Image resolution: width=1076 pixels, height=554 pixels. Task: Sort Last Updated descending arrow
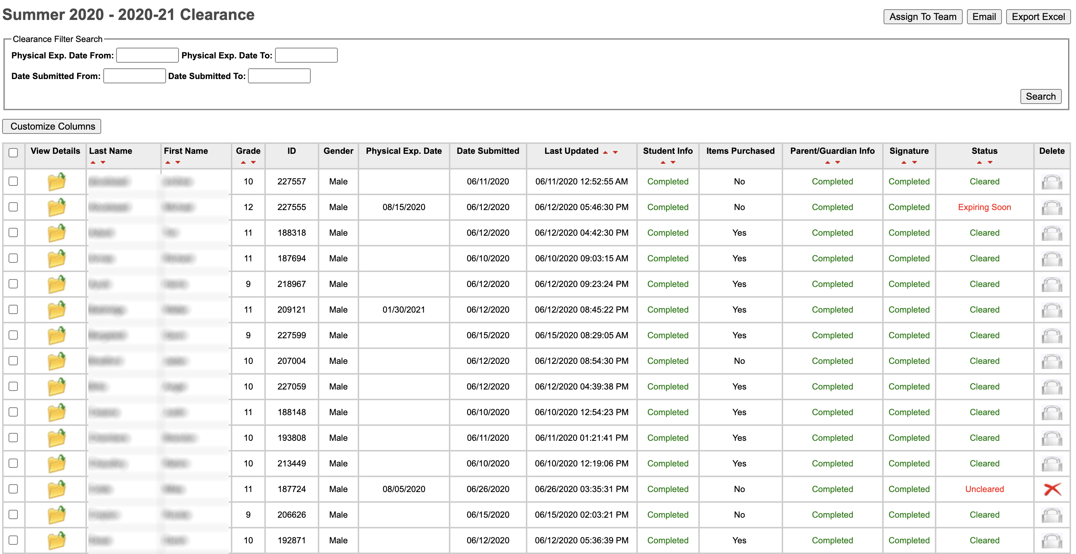615,152
